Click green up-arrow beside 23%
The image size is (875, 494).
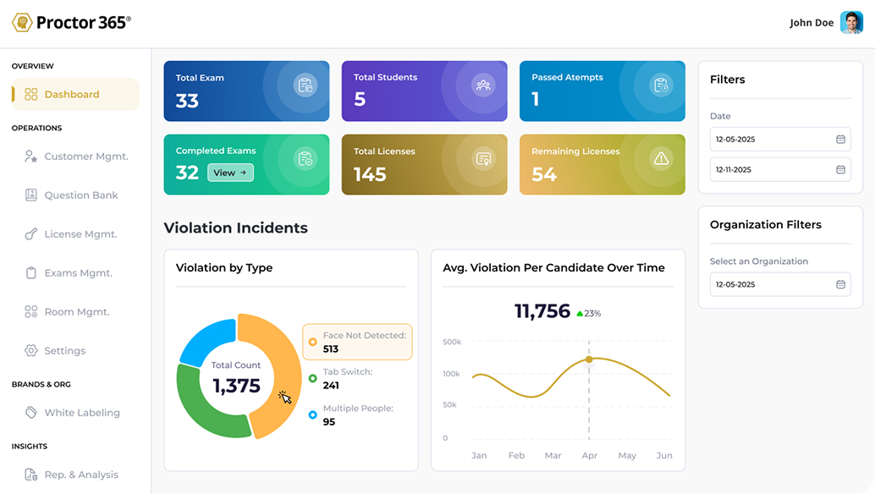(580, 314)
